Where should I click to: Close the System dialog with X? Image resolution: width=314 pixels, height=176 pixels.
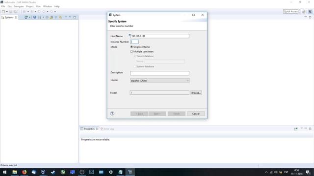tap(203, 15)
